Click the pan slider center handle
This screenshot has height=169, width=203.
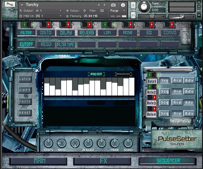pos(152,17)
